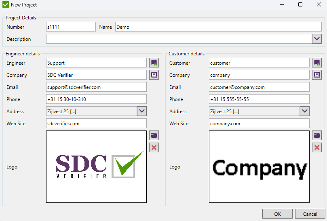Click the save customer details disk icon

pyautogui.click(x=317, y=75)
